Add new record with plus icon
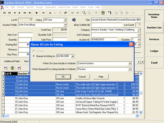 [37, 13]
